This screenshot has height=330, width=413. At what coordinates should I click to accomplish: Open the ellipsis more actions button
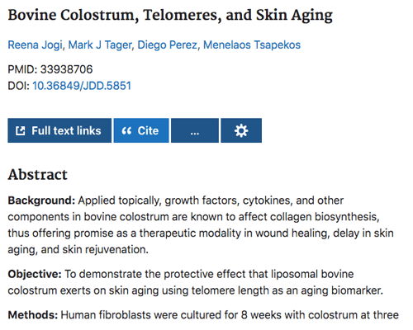click(195, 130)
